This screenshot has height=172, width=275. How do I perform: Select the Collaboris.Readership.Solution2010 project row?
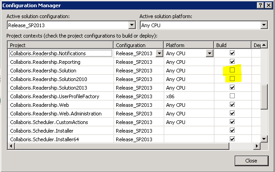pos(61,79)
